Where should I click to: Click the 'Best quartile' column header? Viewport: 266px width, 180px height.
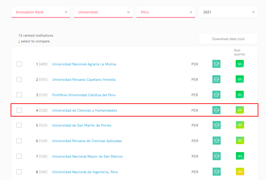click(239, 52)
